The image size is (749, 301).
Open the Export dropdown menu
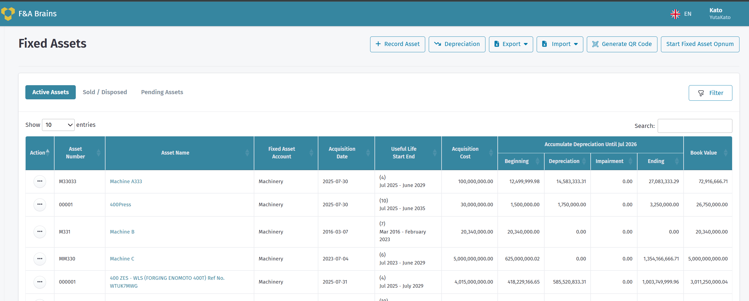[x=511, y=44]
